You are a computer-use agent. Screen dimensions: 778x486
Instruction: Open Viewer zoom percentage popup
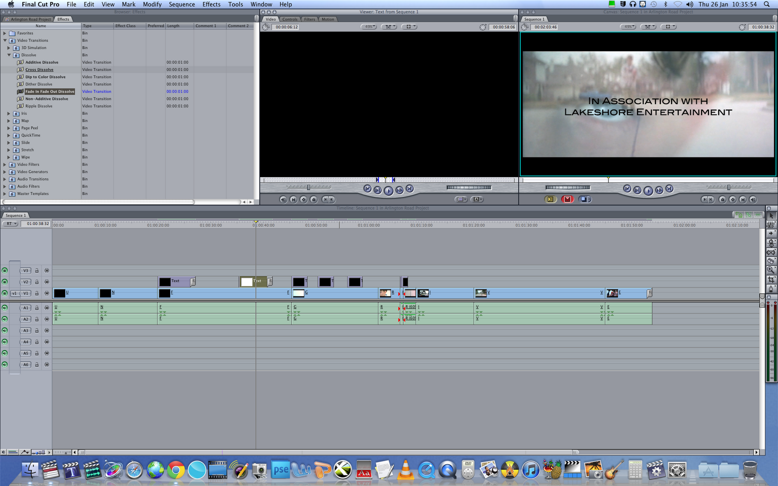point(370,27)
